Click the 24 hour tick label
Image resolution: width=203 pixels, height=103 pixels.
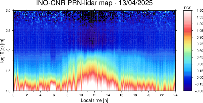point(175,95)
